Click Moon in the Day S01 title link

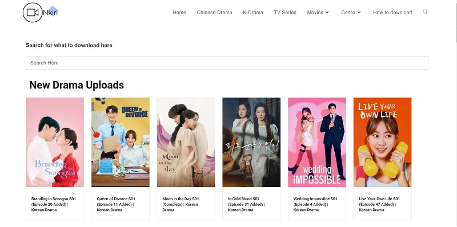point(181,204)
